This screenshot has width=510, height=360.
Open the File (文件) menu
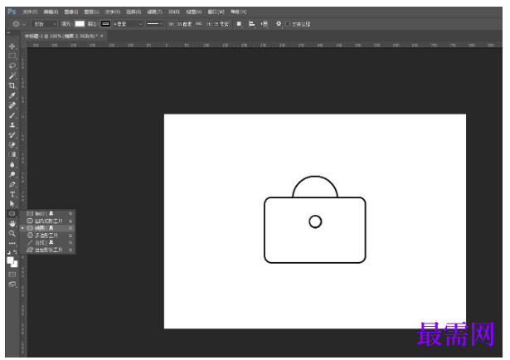(30, 12)
